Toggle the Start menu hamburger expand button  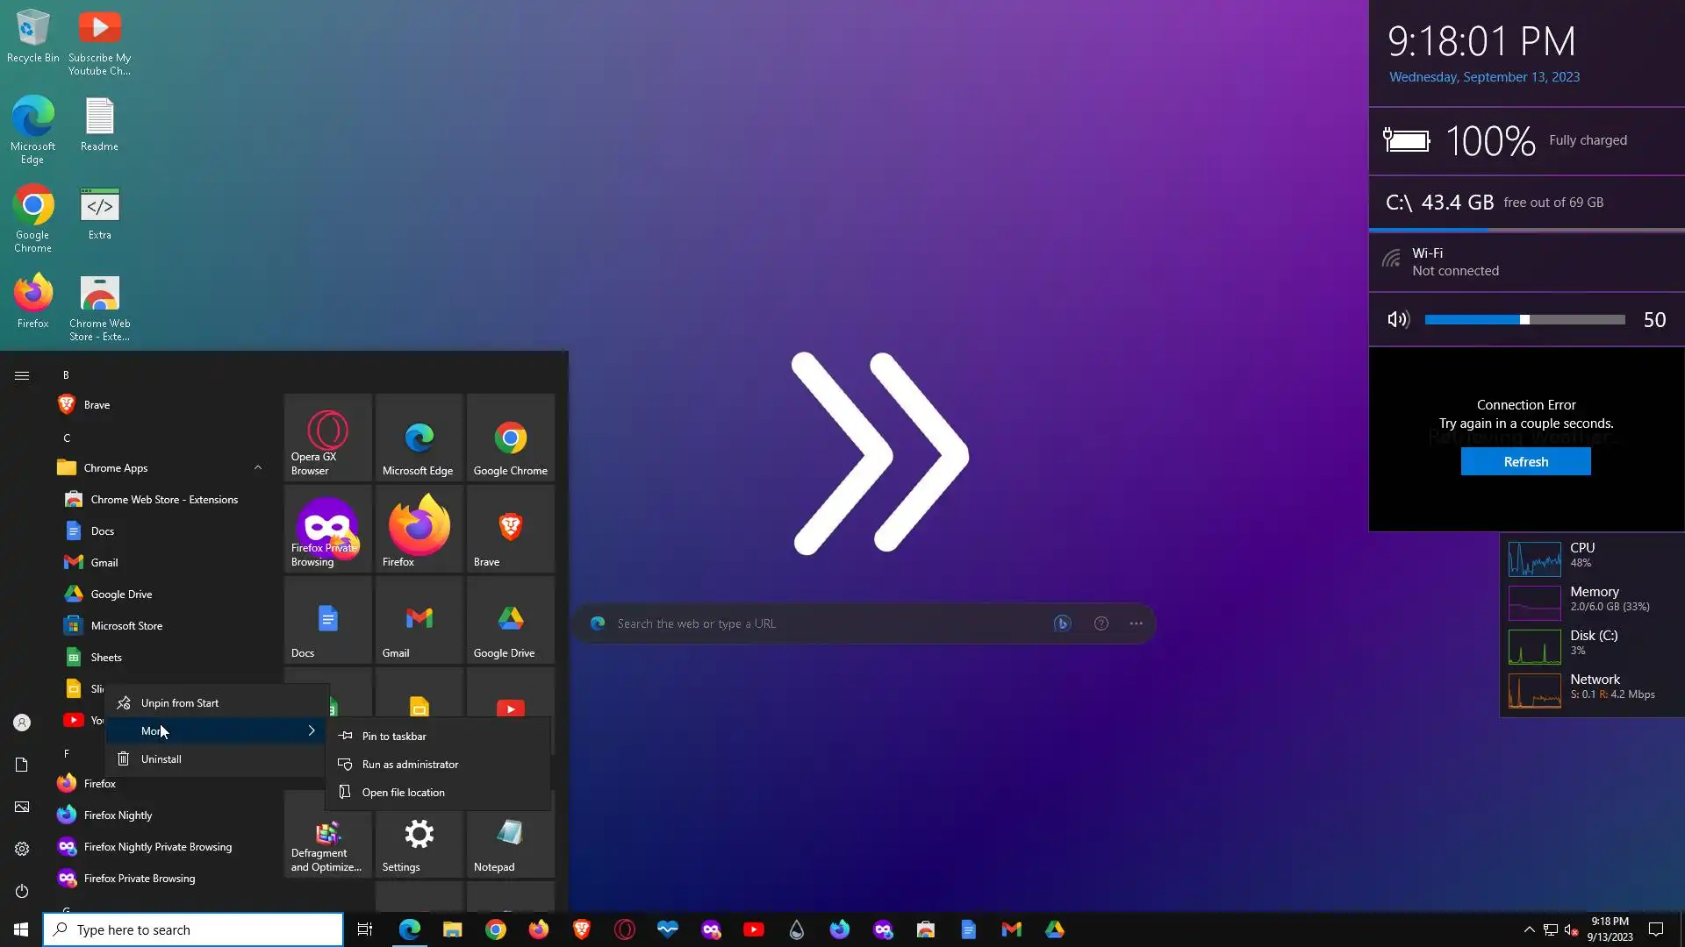point(22,375)
